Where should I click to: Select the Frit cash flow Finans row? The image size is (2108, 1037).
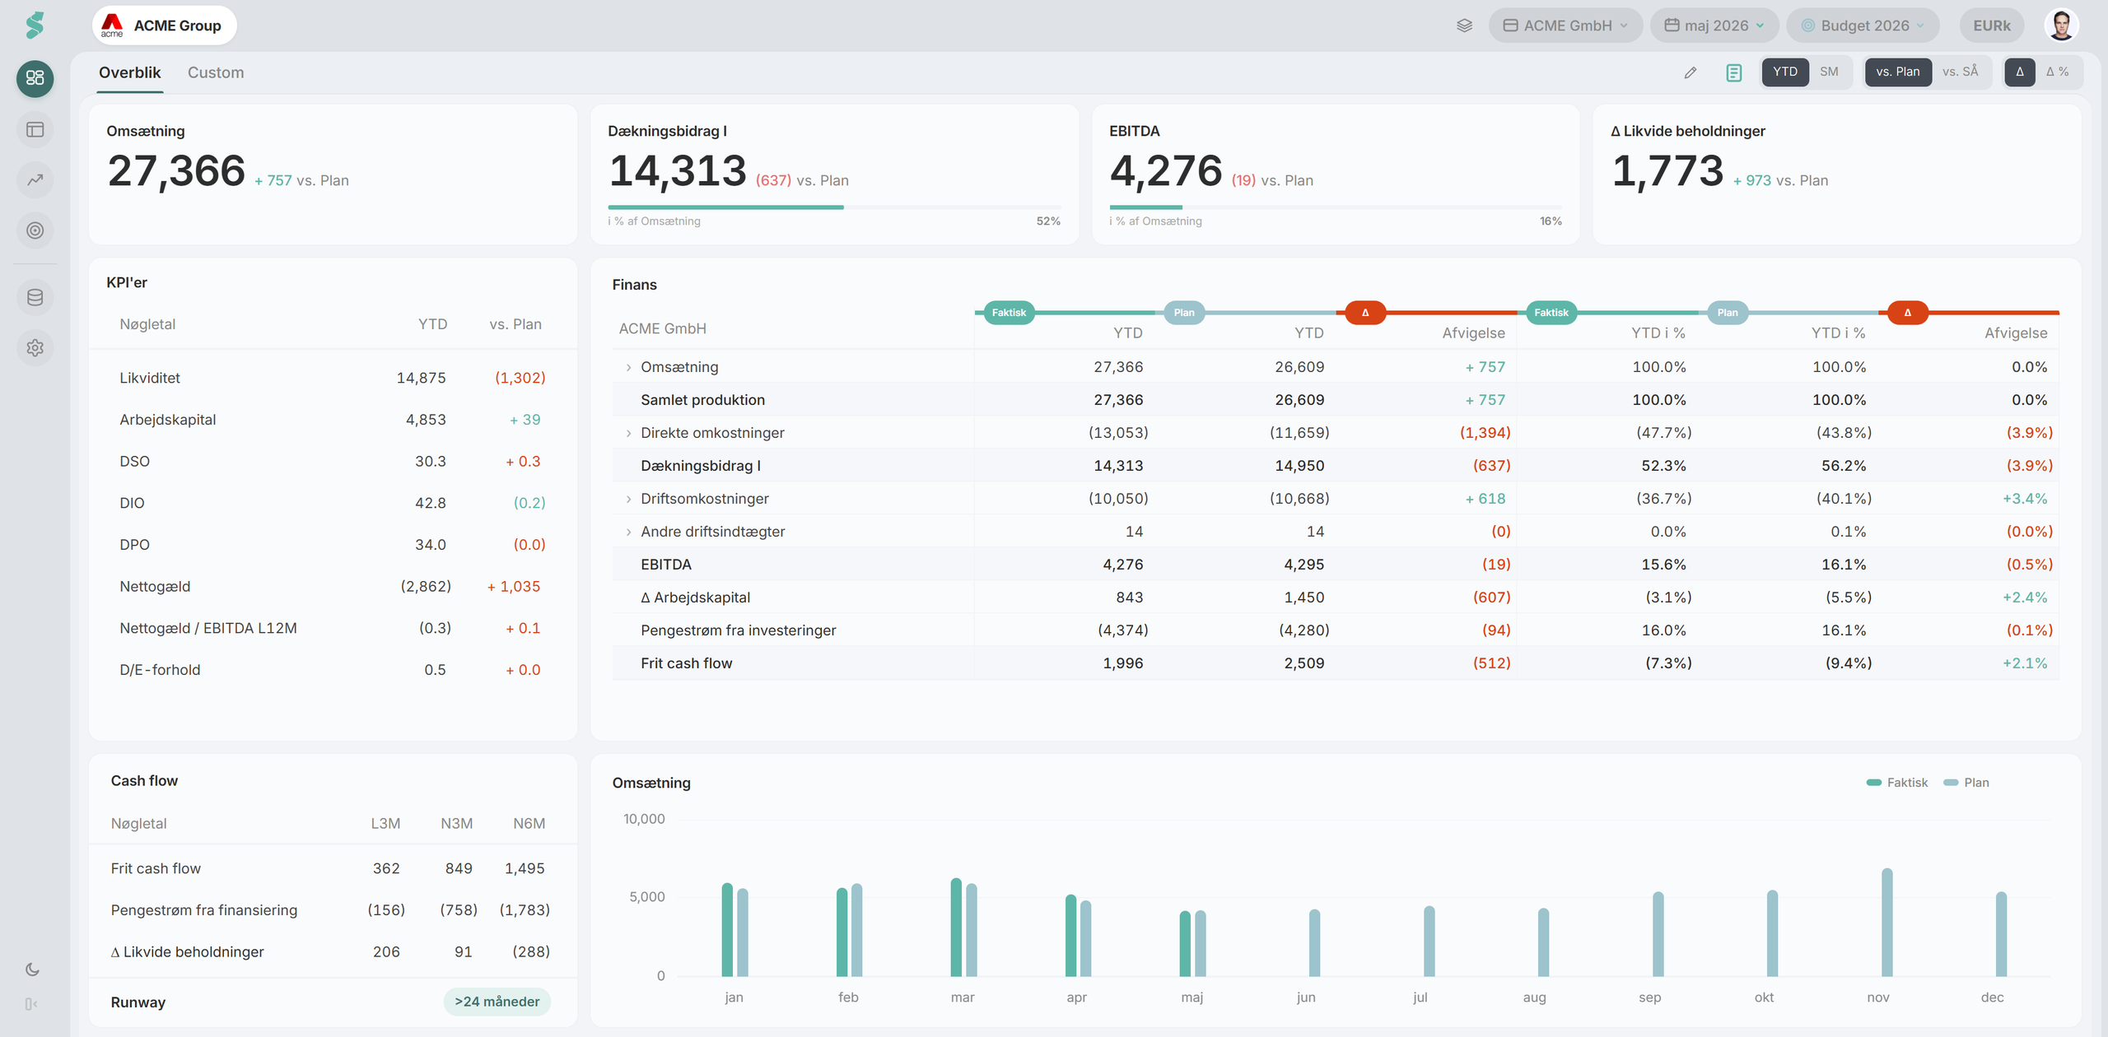point(1336,663)
